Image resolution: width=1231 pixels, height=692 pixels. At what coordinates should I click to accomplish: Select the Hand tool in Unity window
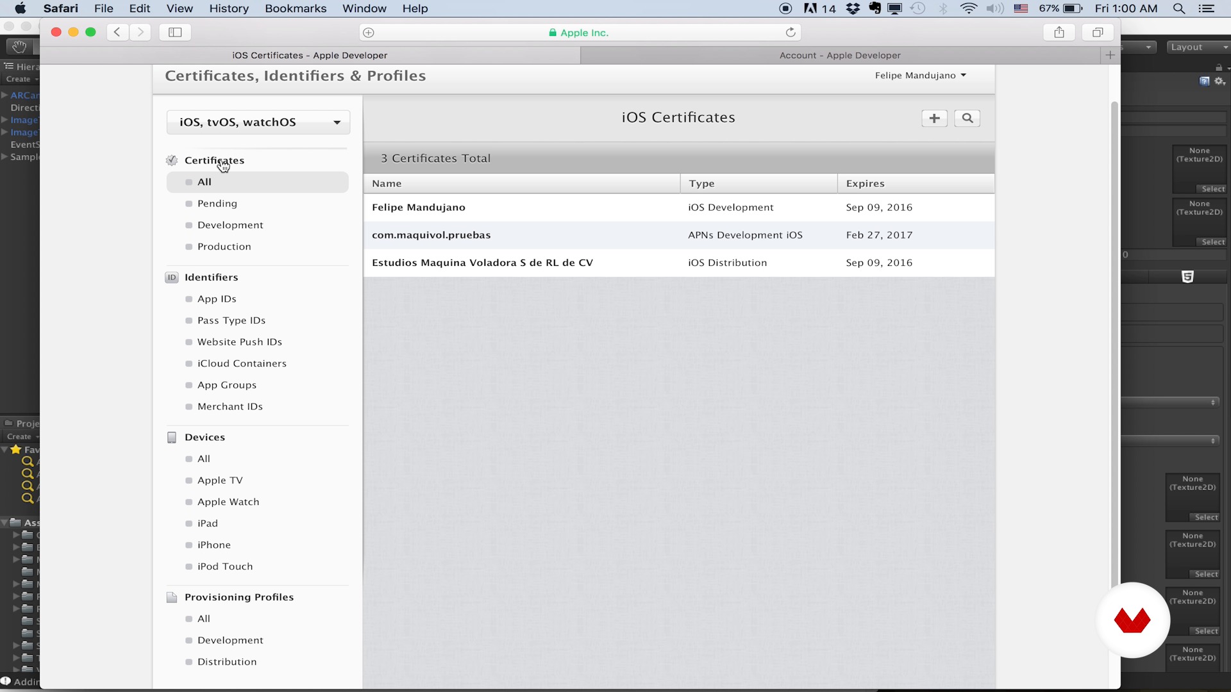[19, 47]
